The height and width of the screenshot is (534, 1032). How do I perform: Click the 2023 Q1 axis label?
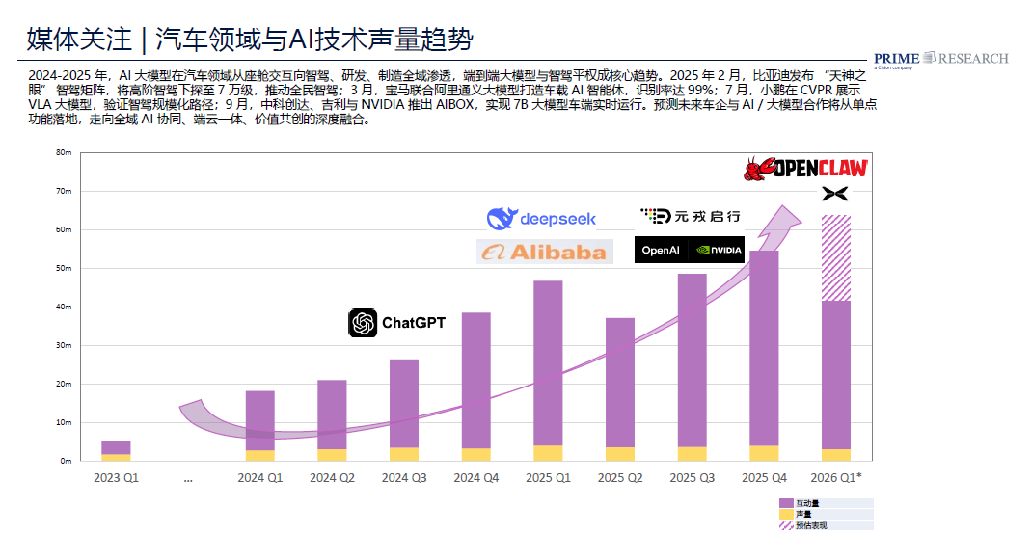click(x=116, y=478)
